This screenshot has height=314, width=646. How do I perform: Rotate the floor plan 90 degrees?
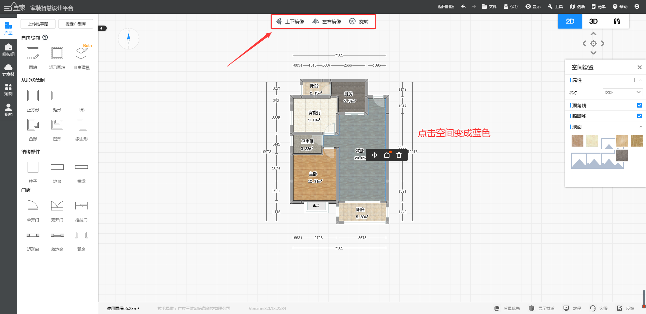[359, 22]
